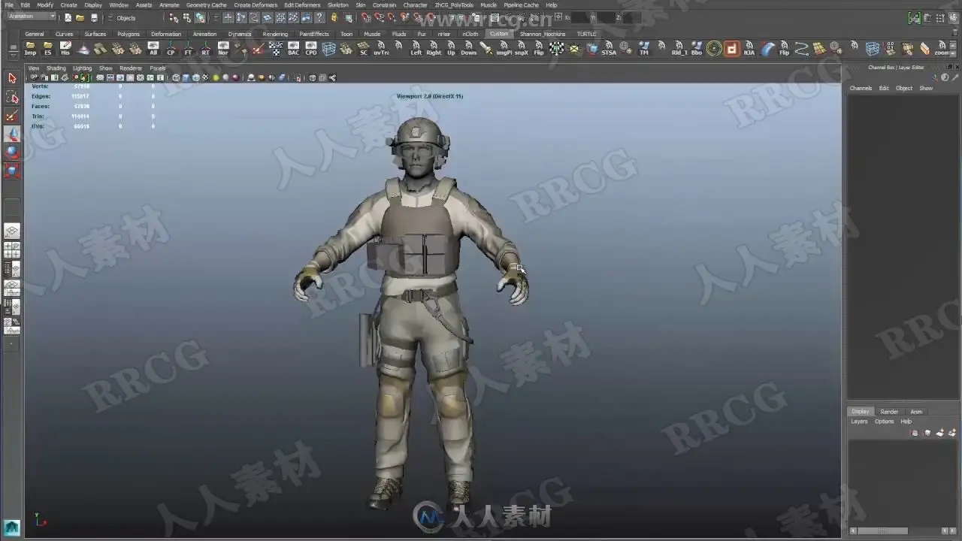Select the arrow Select tool
The height and width of the screenshot is (541, 962).
(x=12, y=78)
